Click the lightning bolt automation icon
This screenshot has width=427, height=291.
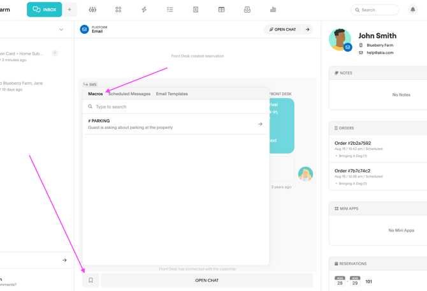point(144,10)
